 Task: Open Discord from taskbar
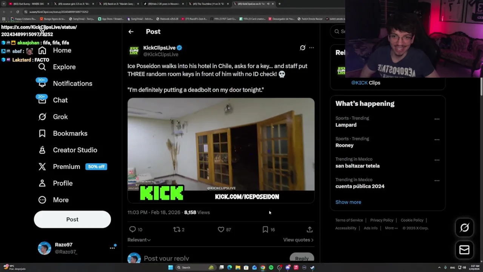click(x=288, y=267)
